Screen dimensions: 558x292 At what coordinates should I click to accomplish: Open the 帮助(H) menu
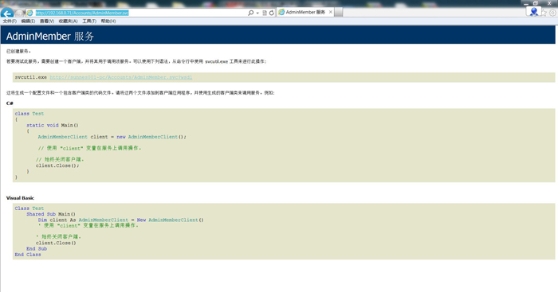pyautogui.click(x=108, y=21)
